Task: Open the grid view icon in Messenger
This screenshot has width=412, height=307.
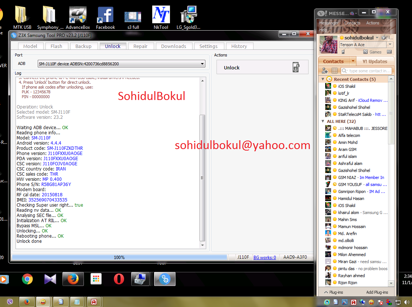Action: point(334,70)
